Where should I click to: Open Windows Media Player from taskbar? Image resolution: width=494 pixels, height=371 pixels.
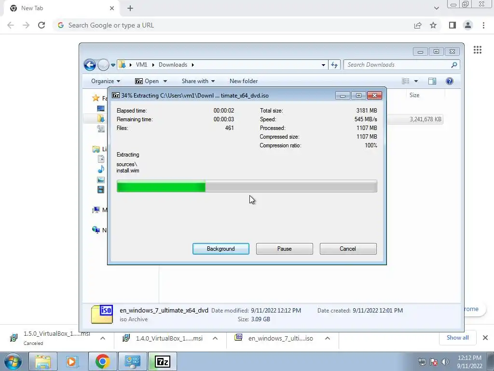click(x=72, y=361)
